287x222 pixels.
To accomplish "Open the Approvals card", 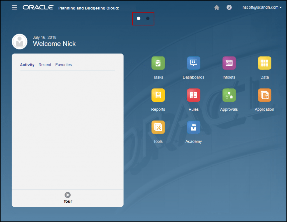I will point(229,95).
